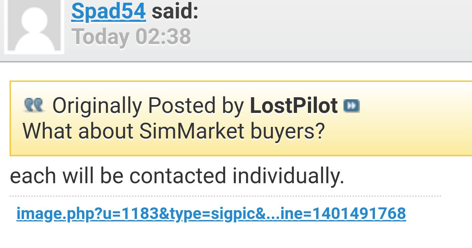This screenshot has height=248, width=472.
Task: Click the word "individually." in the reply
Action: click(x=288, y=176)
